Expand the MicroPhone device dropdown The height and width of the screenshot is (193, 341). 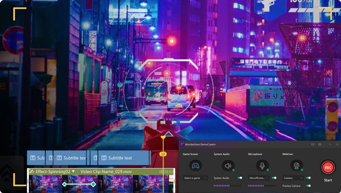click(259, 178)
